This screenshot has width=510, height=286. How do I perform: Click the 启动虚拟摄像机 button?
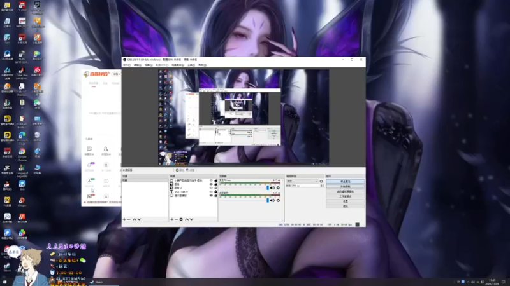point(345,192)
